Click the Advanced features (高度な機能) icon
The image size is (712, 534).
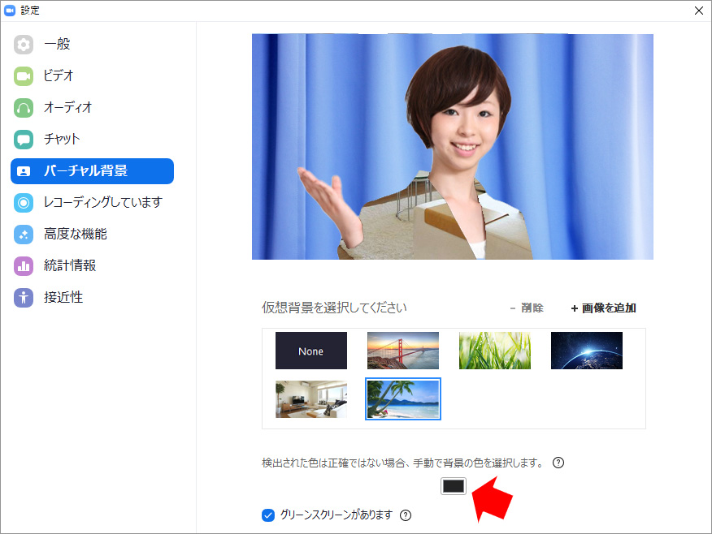pos(24,235)
